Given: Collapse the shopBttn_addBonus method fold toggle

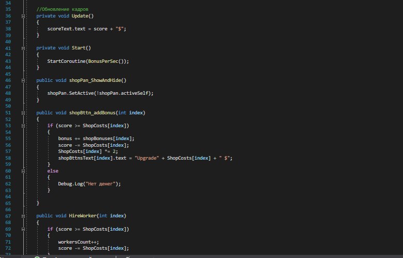Looking at the screenshot, I should pyautogui.click(x=23, y=113).
